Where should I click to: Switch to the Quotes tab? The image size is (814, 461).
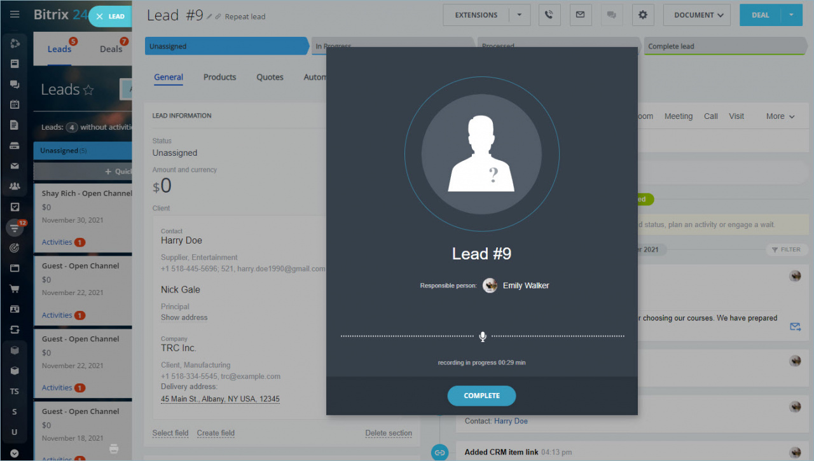tap(270, 77)
